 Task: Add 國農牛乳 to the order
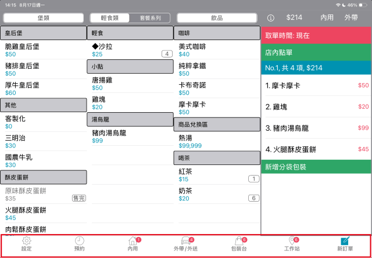coord(44,160)
